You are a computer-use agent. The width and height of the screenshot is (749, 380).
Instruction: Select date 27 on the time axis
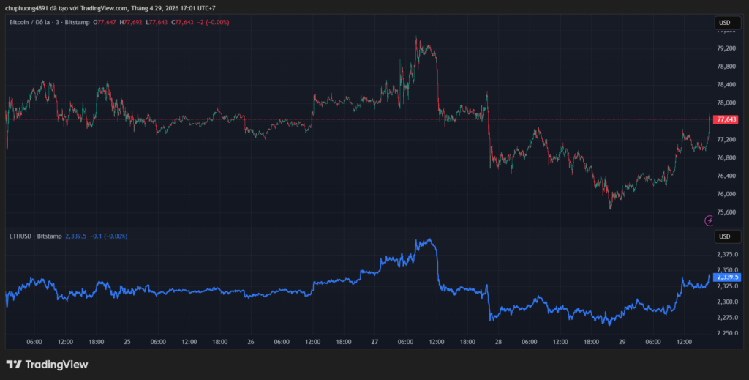(x=374, y=342)
